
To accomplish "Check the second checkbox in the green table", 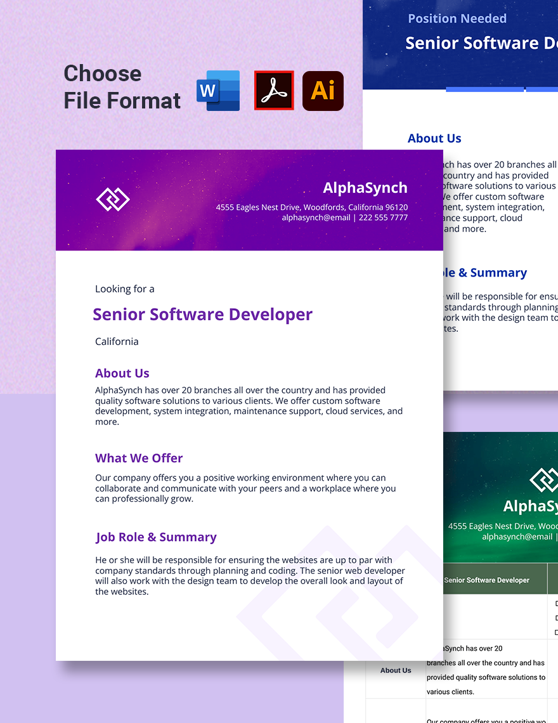I will coord(556,617).
